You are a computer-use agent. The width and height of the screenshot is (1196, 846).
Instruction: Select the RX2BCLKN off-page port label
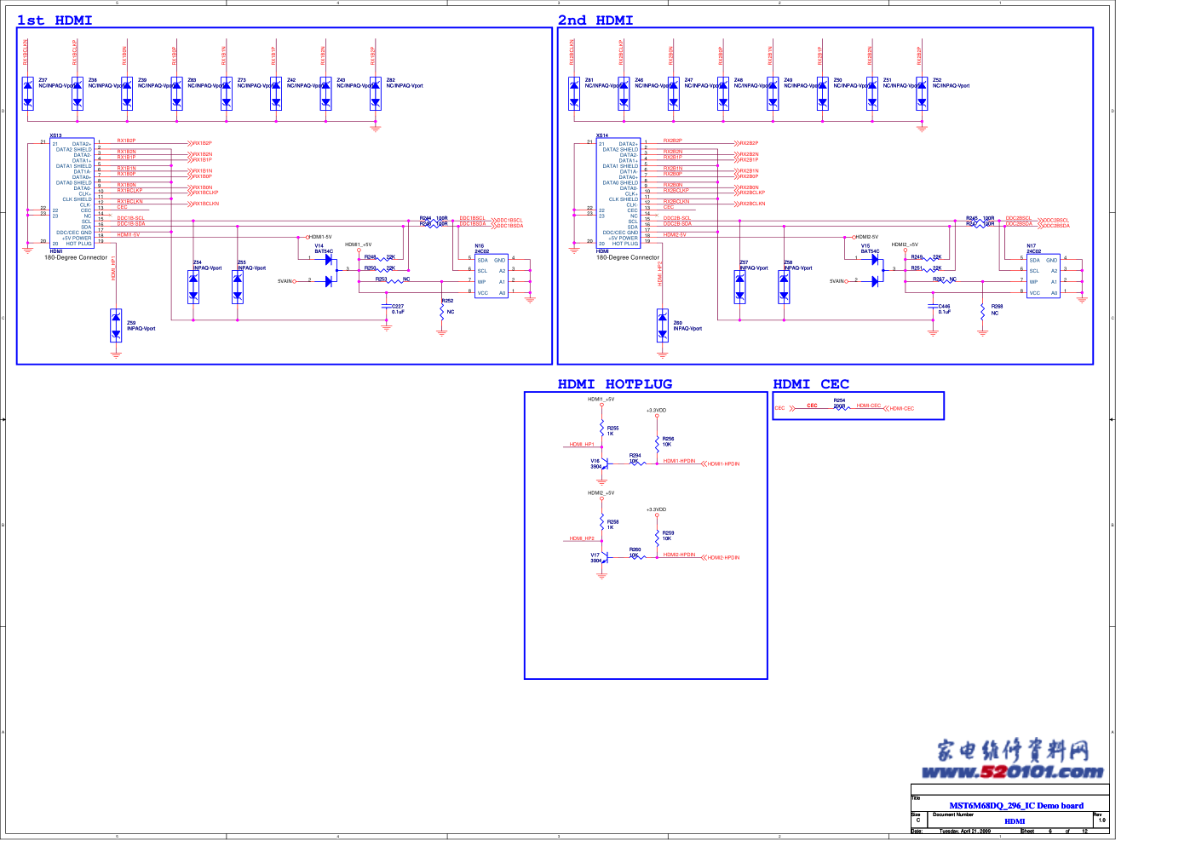click(750, 204)
